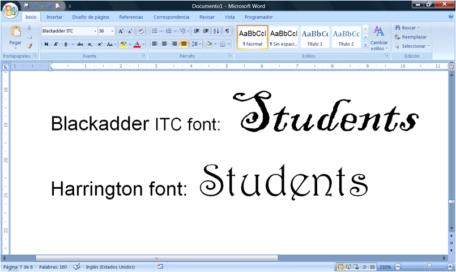The width and height of the screenshot is (456, 272).
Task: Open the Revisar tab
Action: [x=207, y=17]
